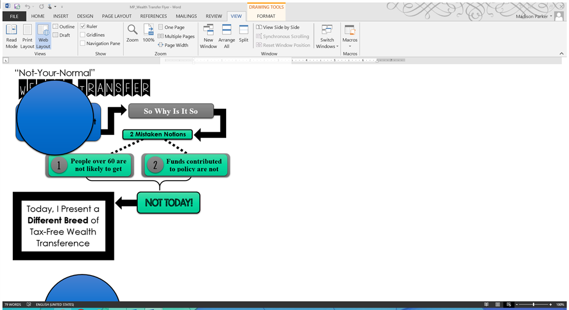Set zoom to 100% from ribbon

tap(148, 33)
